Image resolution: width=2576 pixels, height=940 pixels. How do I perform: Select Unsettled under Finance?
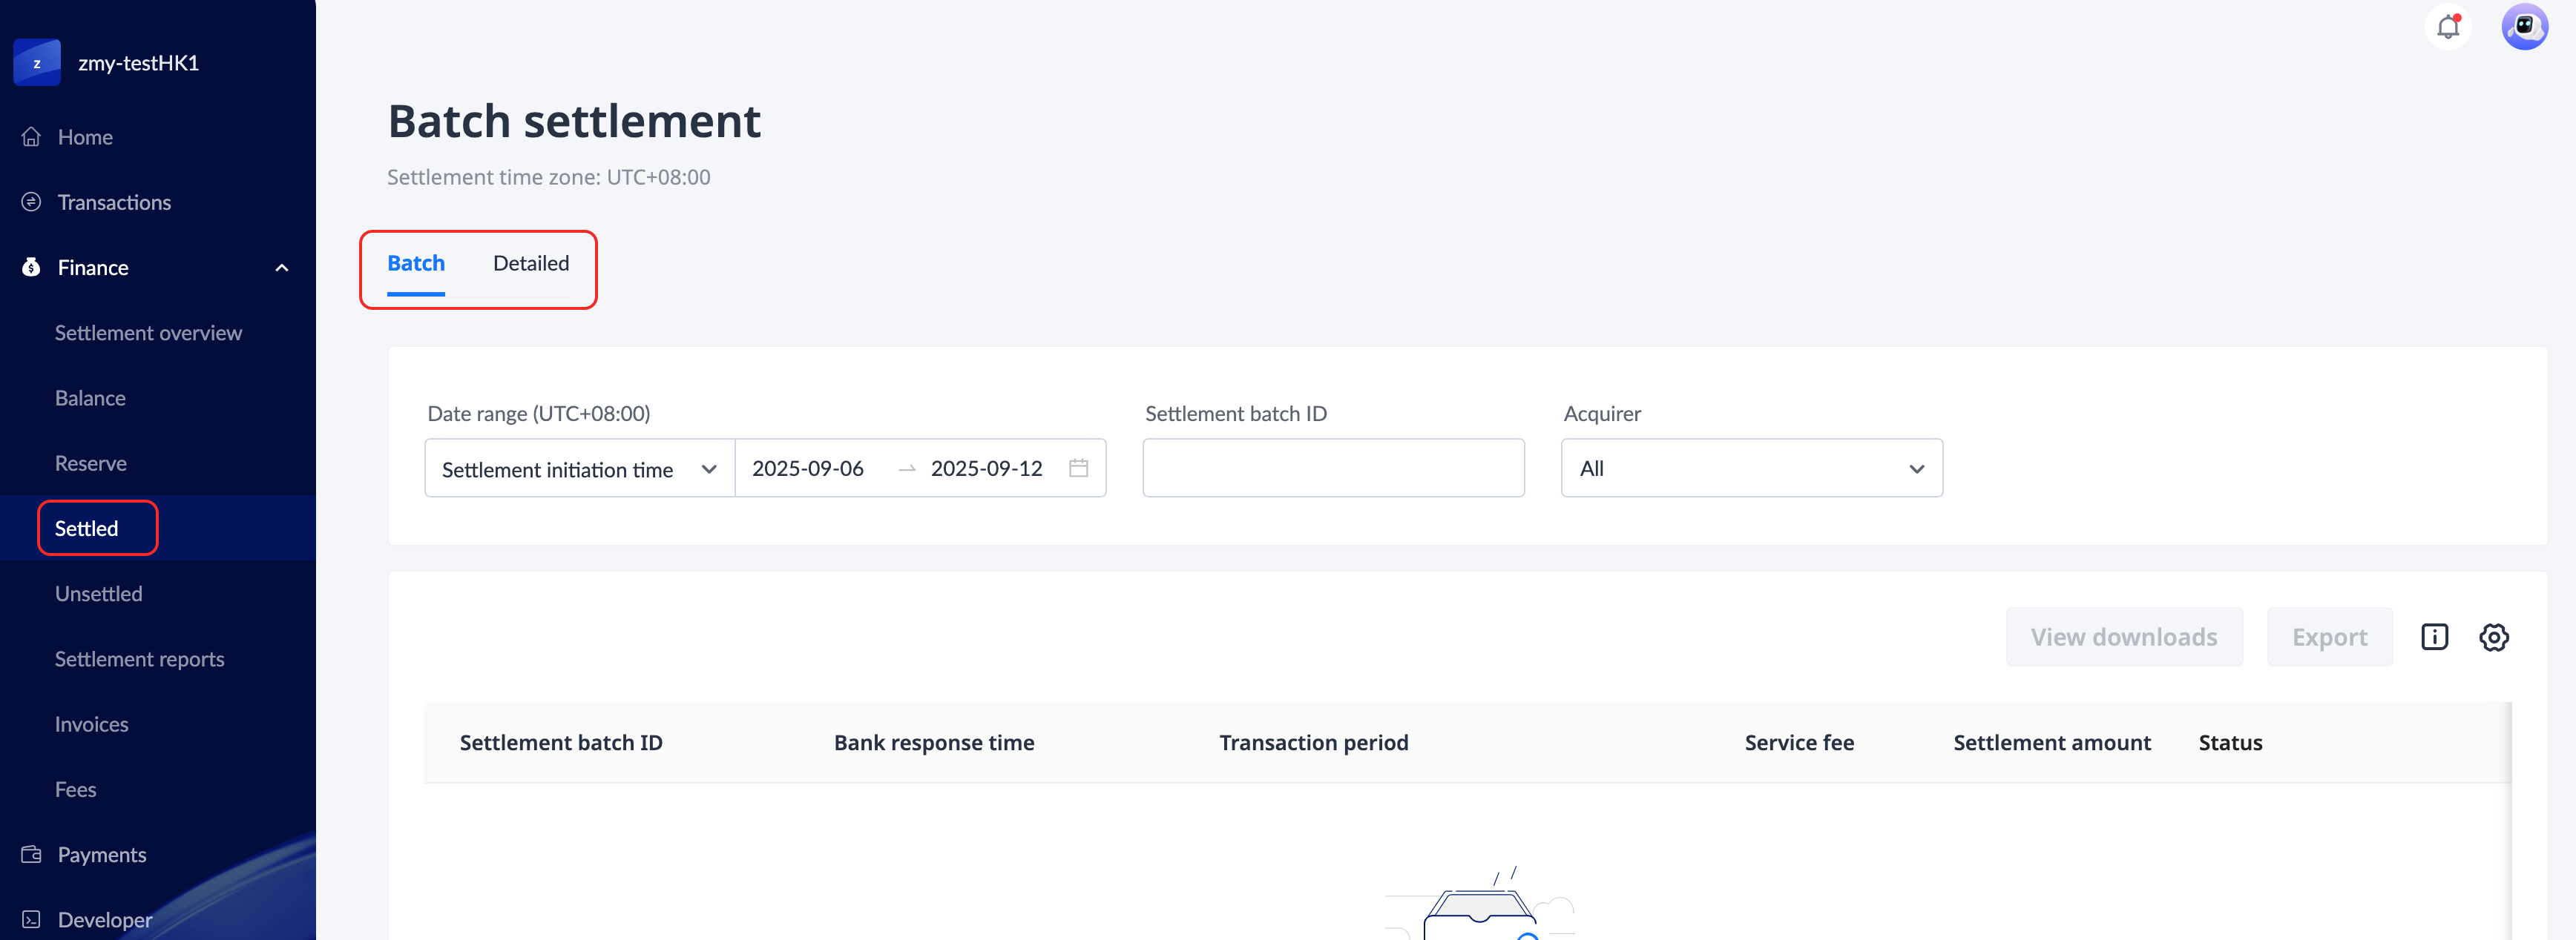point(98,595)
